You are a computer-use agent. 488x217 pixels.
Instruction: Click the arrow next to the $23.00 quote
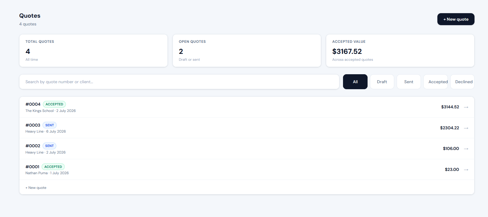tap(466, 170)
